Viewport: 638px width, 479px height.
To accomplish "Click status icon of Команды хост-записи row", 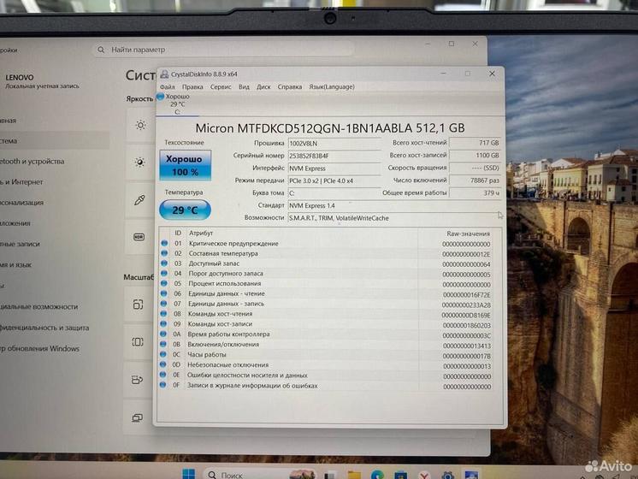I will (163, 324).
